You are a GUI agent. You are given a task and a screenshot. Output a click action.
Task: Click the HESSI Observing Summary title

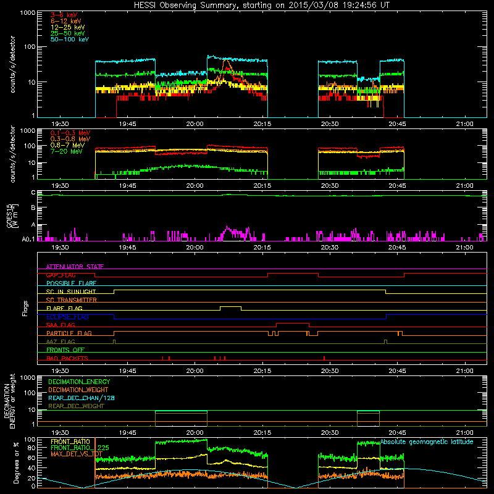[261, 6]
